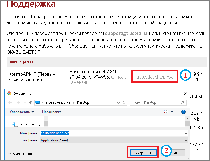Click the Поддержка page heading
210x161 pixels.
[x=31, y=4]
